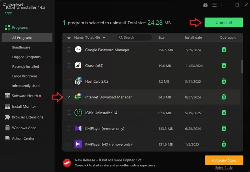Tick the IObit Uninstaller 14 checkbox

point(69,113)
